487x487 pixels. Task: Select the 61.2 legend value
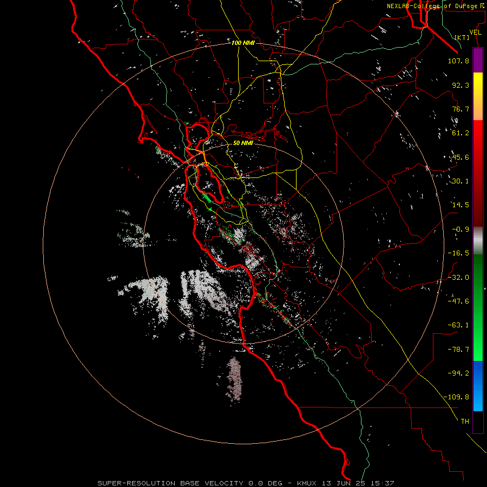click(x=460, y=133)
